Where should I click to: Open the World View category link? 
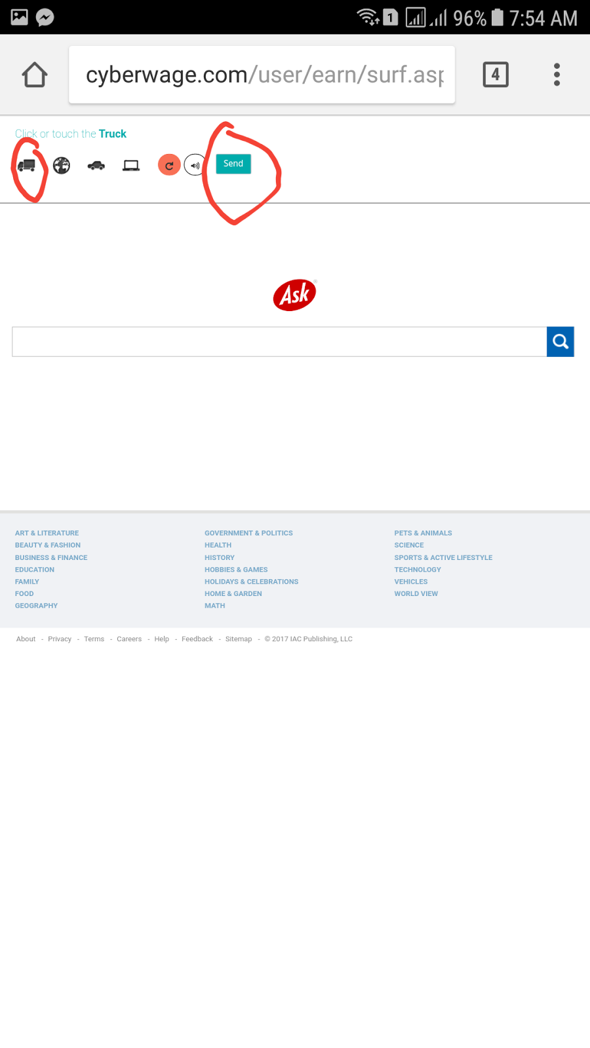[x=416, y=593]
